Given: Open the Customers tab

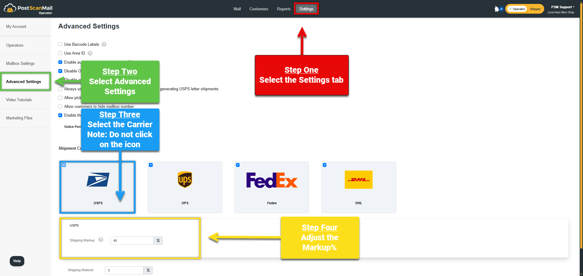Looking at the screenshot, I should [259, 9].
